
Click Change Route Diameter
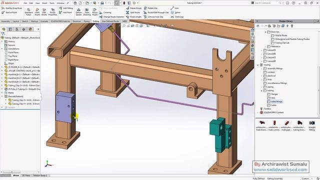[111, 16]
